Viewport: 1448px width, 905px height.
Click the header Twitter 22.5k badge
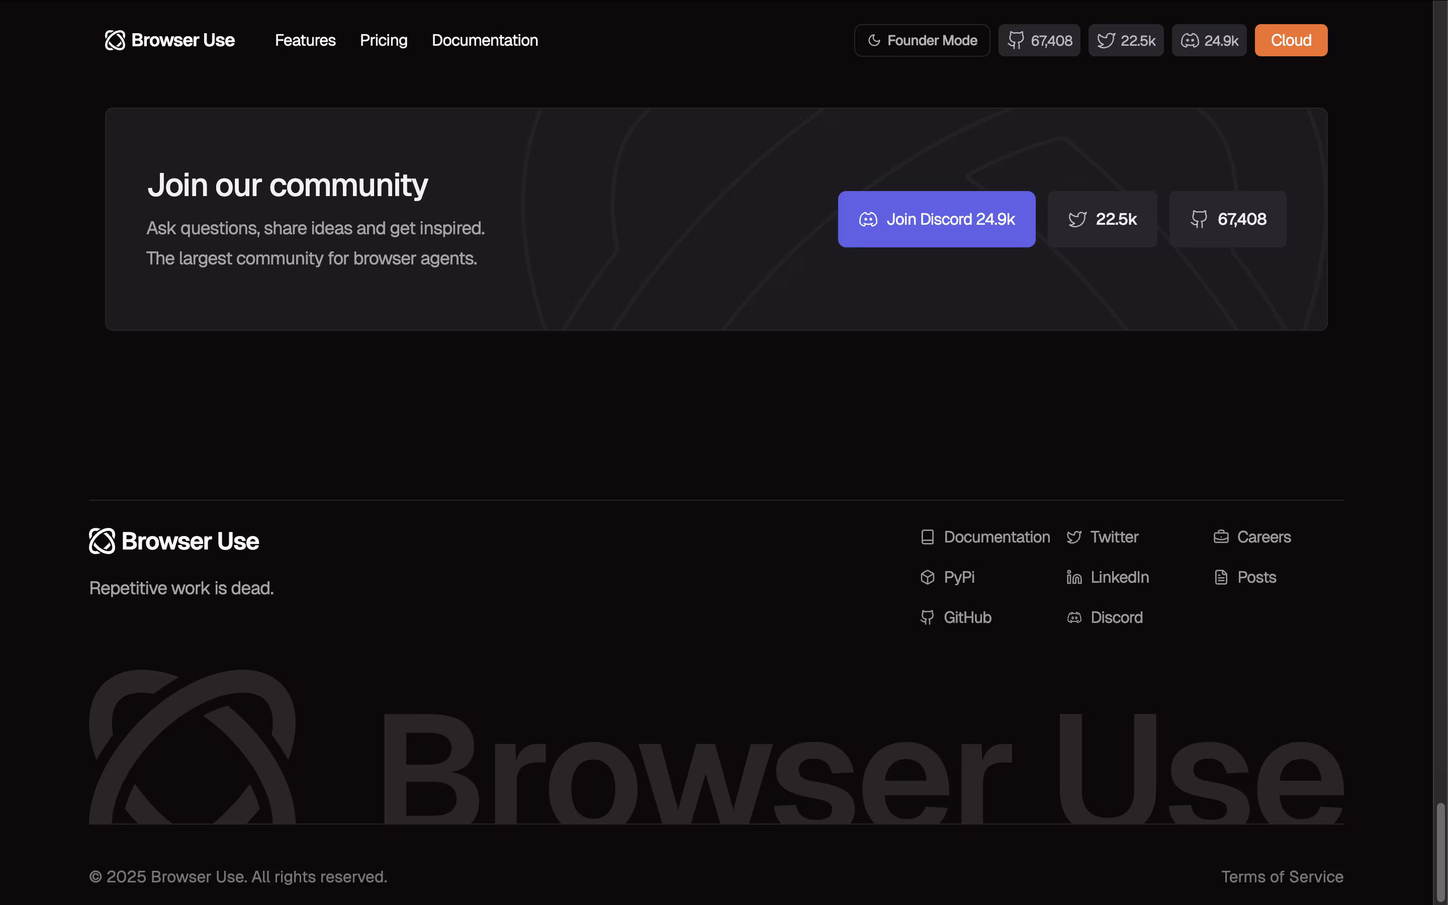pos(1126,40)
